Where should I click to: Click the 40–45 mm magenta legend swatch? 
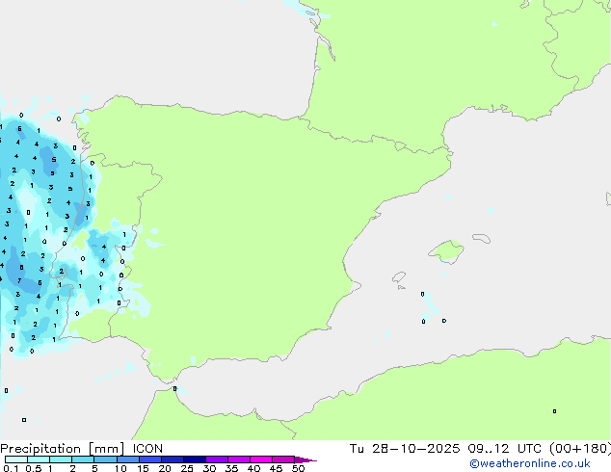click(261, 459)
